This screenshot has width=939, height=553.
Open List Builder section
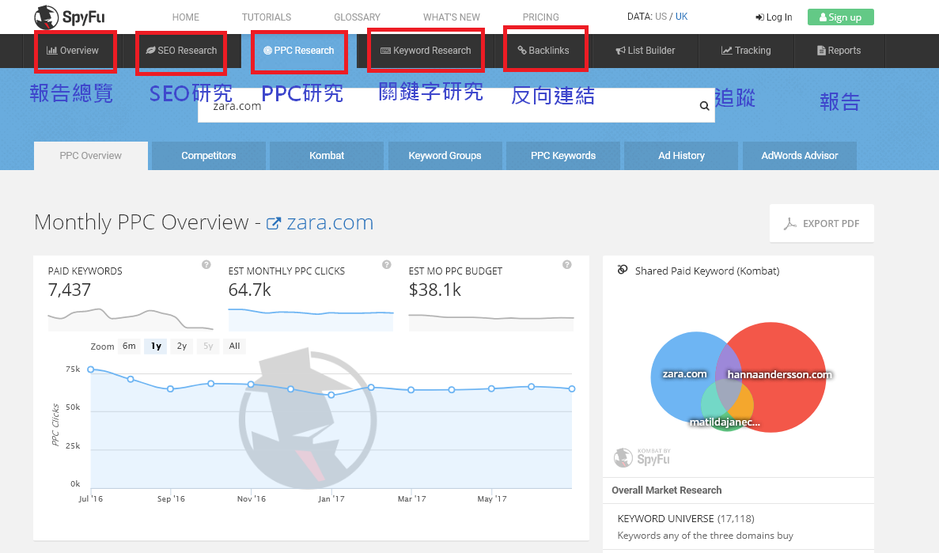646,51
